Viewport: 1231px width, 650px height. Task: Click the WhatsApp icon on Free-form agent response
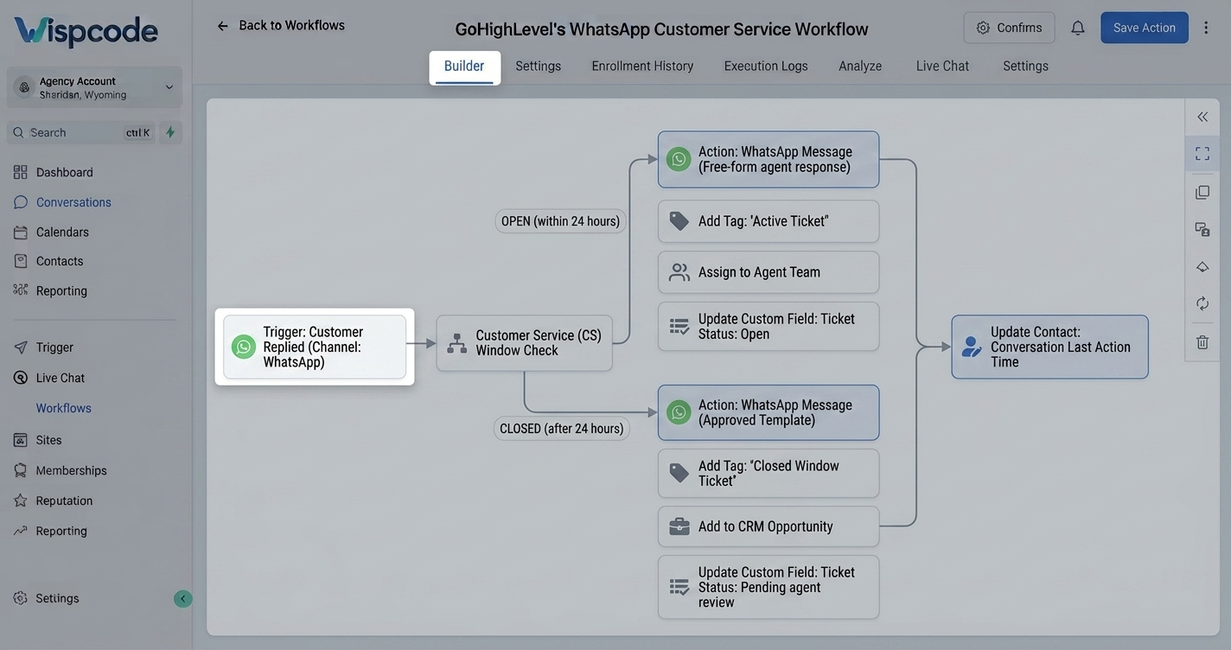point(679,159)
